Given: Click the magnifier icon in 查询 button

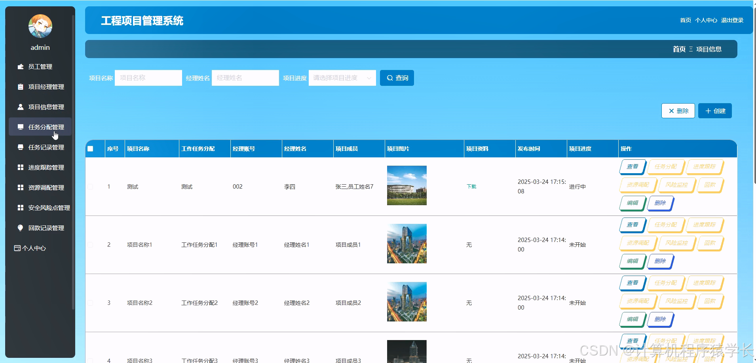Looking at the screenshot, I should [x=390, y=78].
